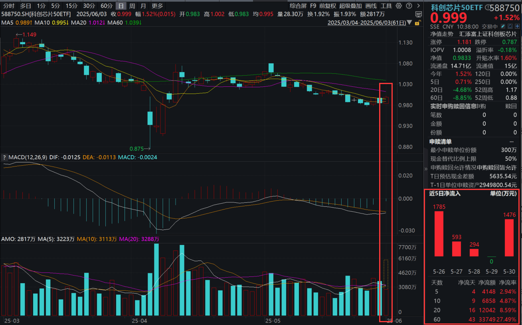This screenshot has height=325, width=522.
Task: Click the 申赎清单 section header
Action: click(x=441, y=141)
